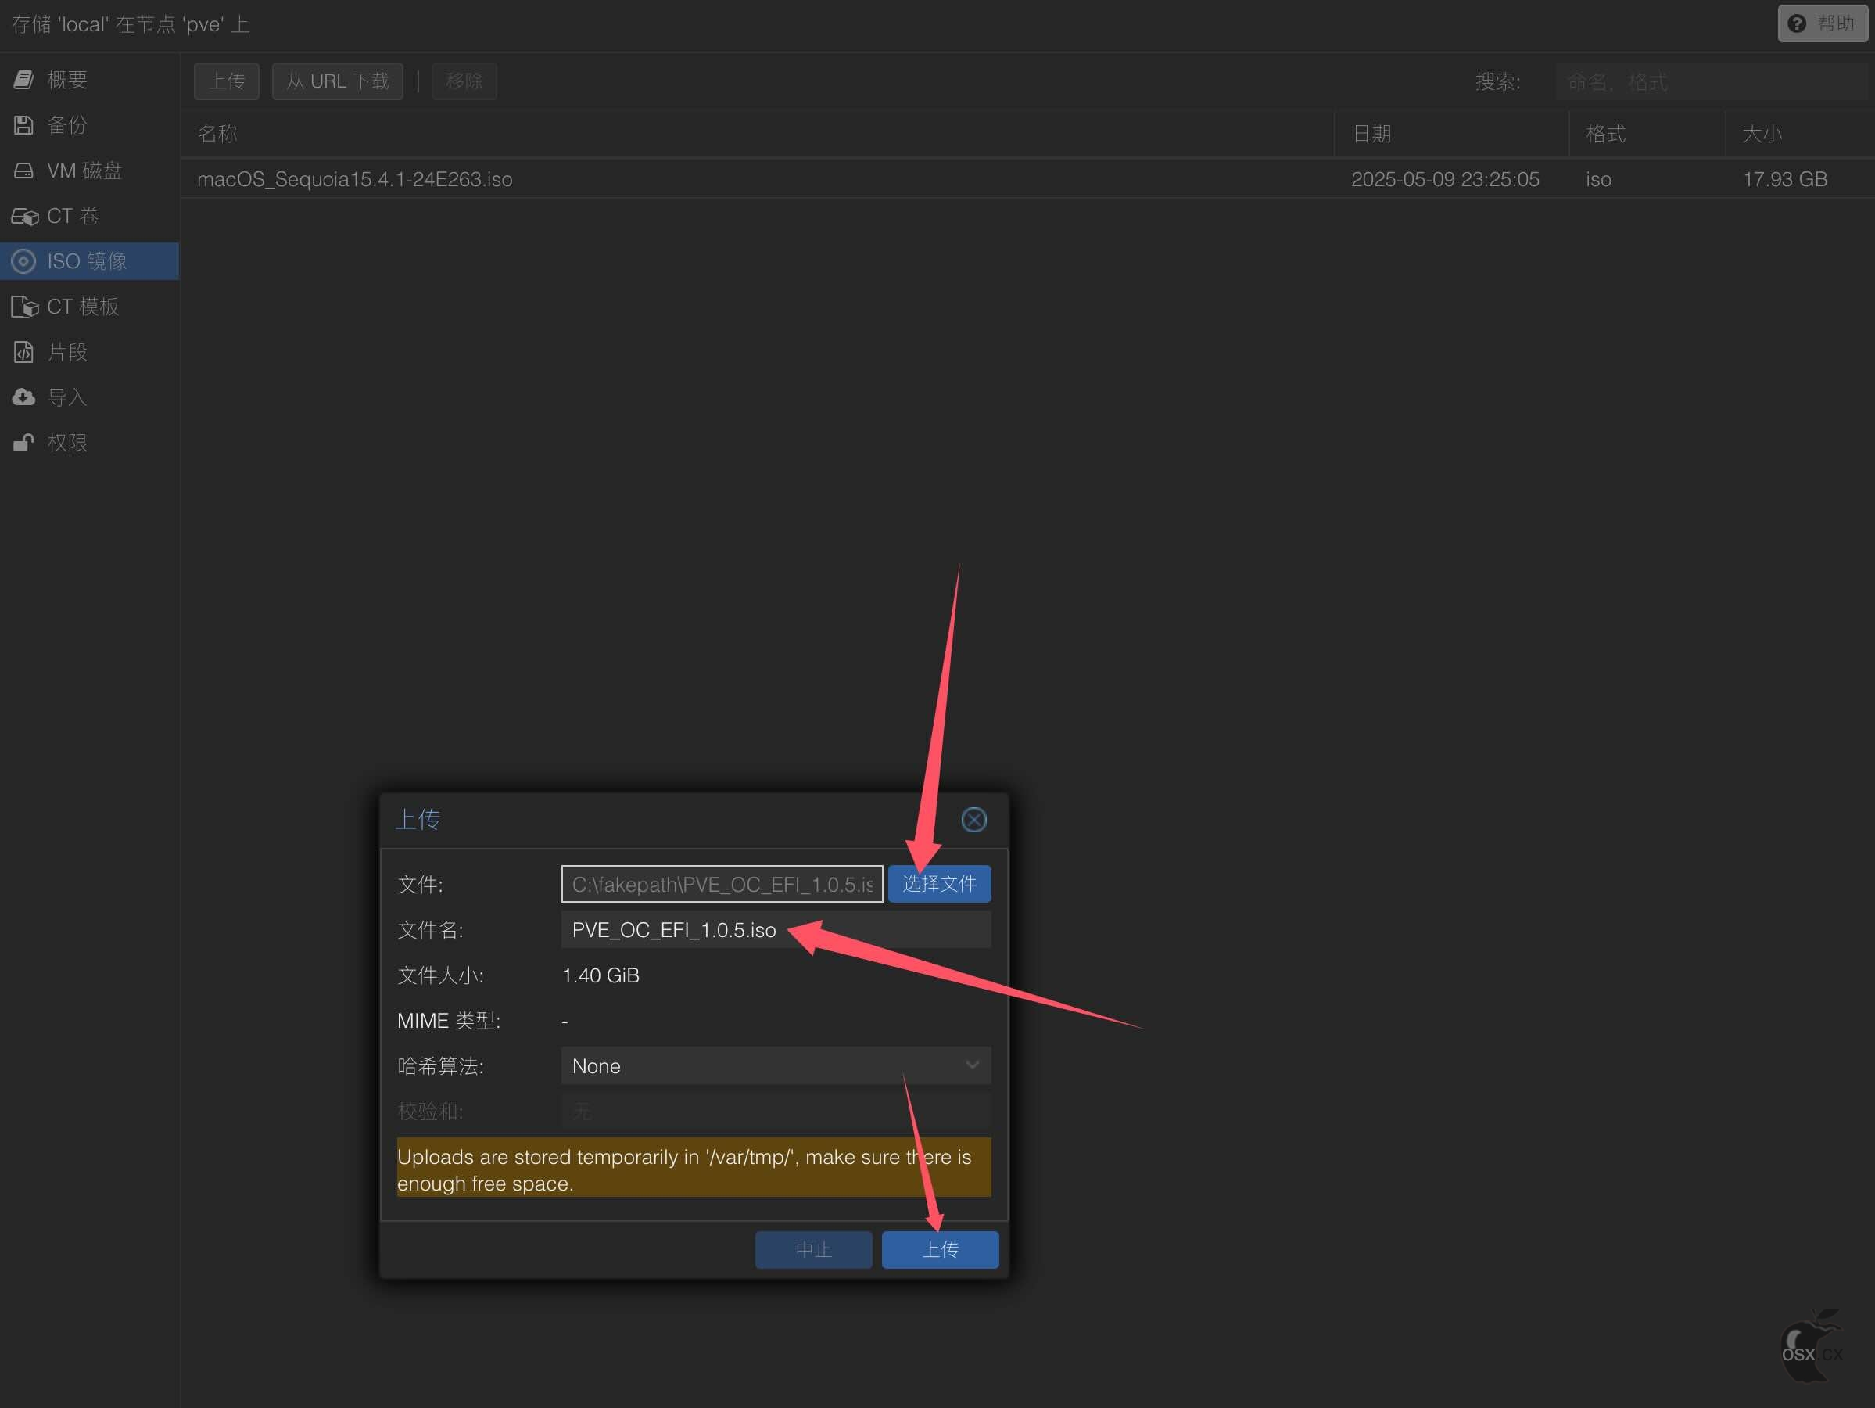Open the 导入 section
Viewport: 1875px width, 1408px height.
pyautogui.click(x=90, y=397)
